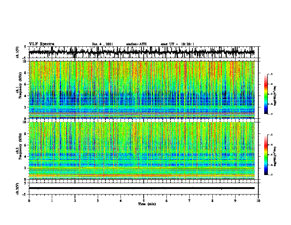Image resolution: width=291 pixels, height=225 pixels.
Task: Click the ch.1 spectrogram color scale bar
Action: point(266,94)
